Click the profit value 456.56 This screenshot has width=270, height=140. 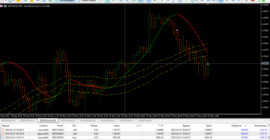(244, 134)
